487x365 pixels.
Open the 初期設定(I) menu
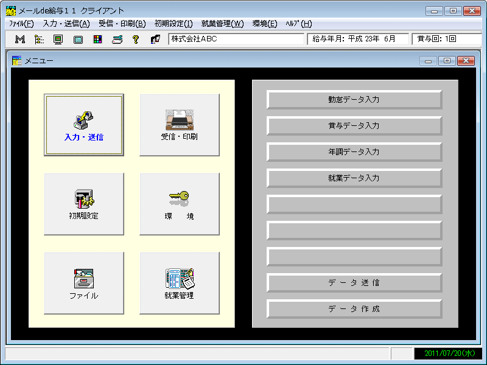(x=173, y=24)
